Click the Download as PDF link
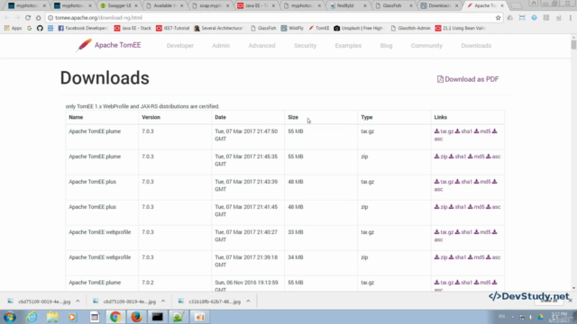The height and width of the screenshot is (324, 577). [468, 79]
